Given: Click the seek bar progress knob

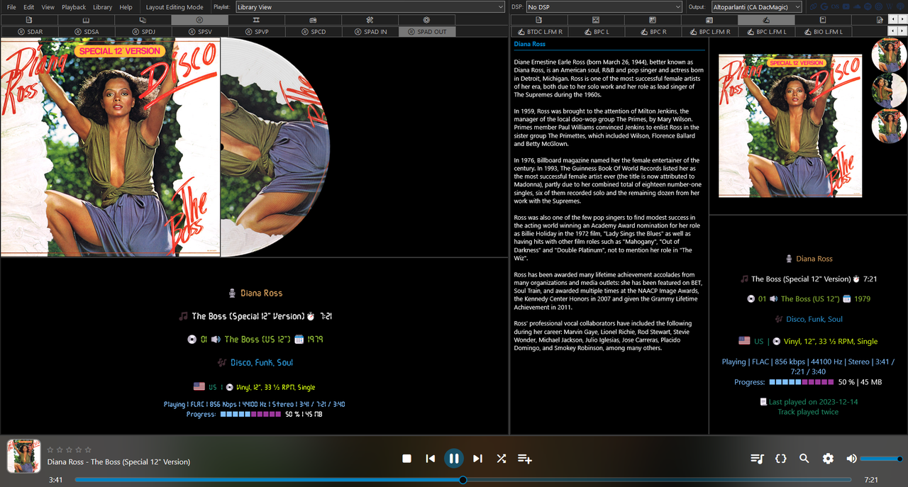Looking at the screenshot, I should (x=463, y=480).
